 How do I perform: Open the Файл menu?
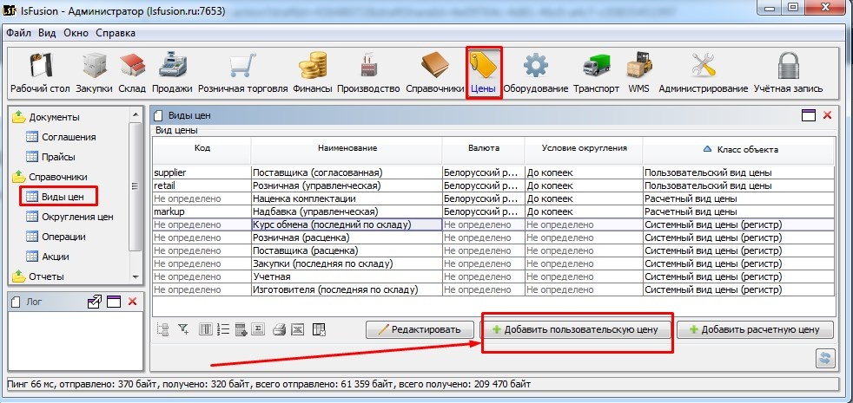(19, 33)
